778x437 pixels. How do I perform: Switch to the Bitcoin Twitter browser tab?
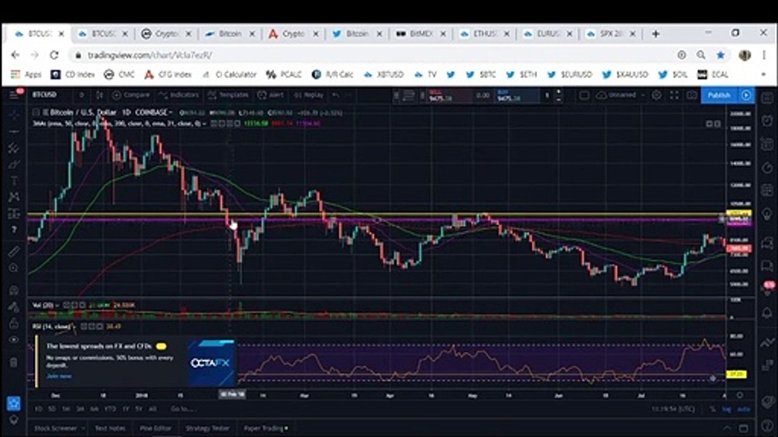click(357, 34)
